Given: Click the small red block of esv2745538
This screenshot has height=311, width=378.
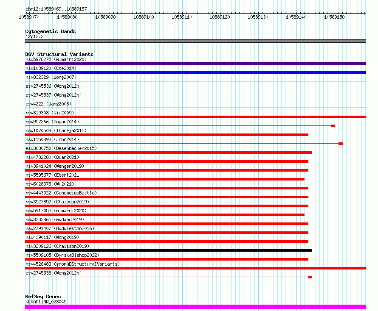Looking at the screenshot, I should click(x=310, y=277).
